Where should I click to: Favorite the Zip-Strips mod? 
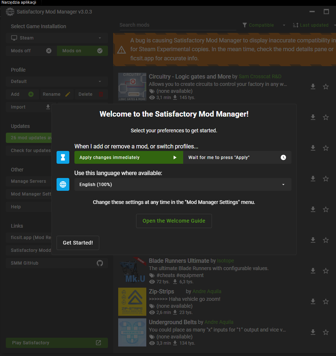(x=326, y=301)
